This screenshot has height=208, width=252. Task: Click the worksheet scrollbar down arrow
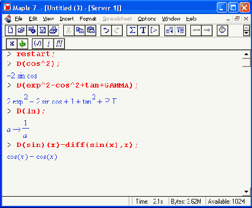(246, 192)
